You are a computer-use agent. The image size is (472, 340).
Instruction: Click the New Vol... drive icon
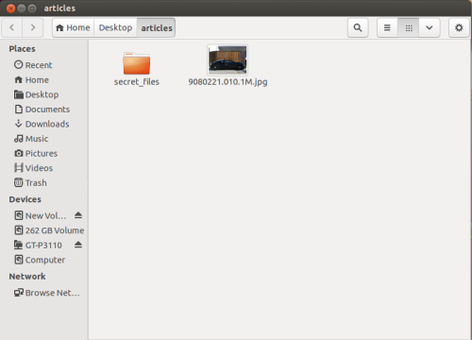click(x=19, y=215)
